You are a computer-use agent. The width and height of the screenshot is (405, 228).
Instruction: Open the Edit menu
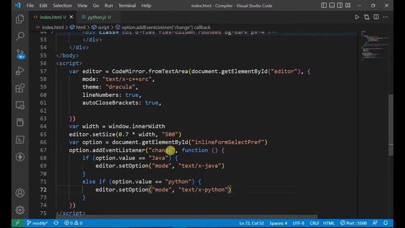(43, 6)
